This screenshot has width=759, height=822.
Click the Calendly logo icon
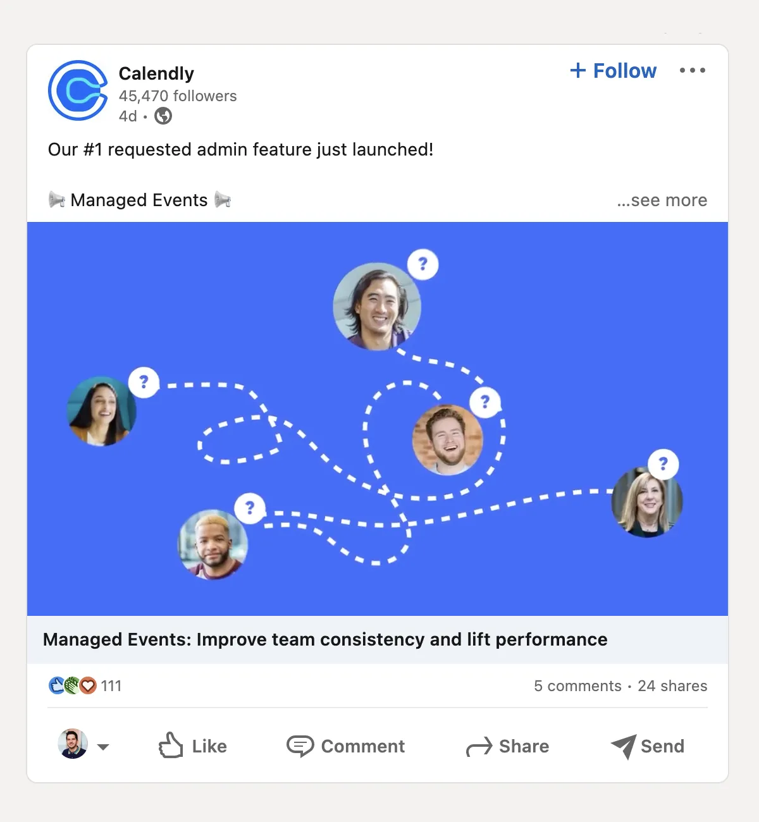78,90
